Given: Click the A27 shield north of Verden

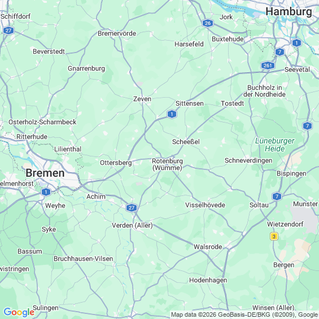Looking at the screenshot, I should pos(132,208).
